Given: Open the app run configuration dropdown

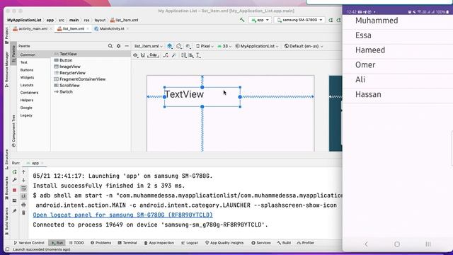Looking at the screenshot, I should [260, 20].
